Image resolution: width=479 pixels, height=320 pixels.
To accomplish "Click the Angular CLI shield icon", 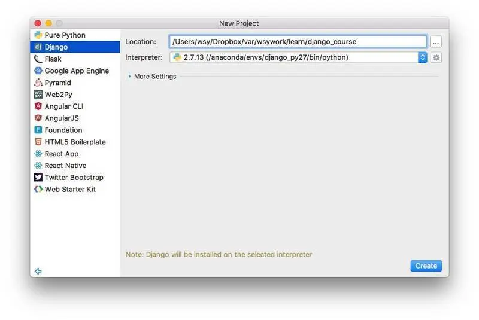I will [x=38, y=106].
